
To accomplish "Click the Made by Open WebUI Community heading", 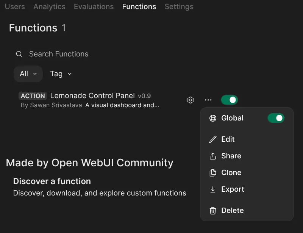I will (90, 163).
